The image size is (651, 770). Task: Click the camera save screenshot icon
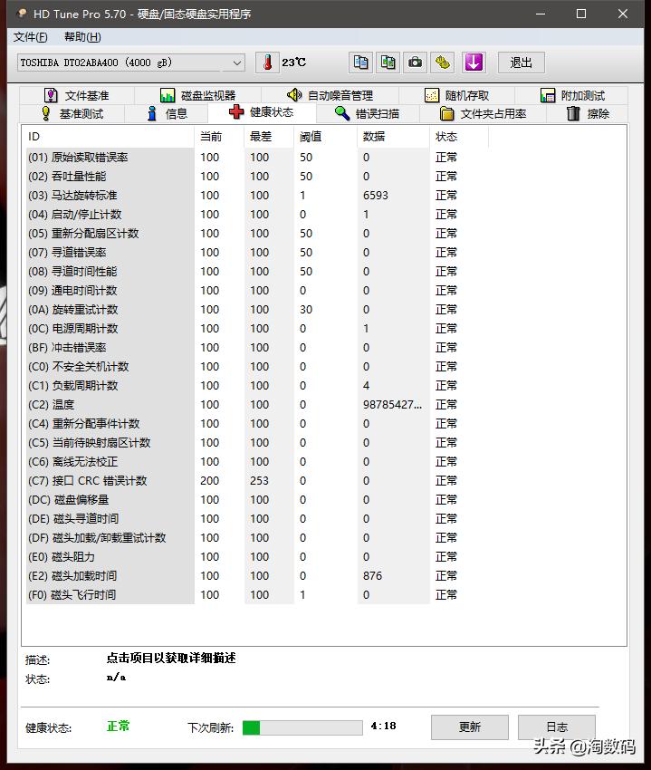[x=415, y=63]
